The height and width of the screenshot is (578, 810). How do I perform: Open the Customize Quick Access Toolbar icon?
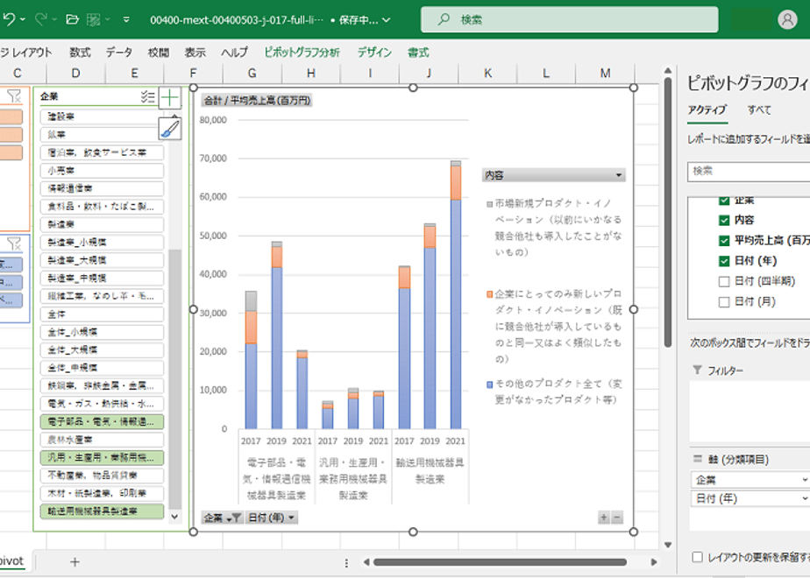(x=126, y=19)
